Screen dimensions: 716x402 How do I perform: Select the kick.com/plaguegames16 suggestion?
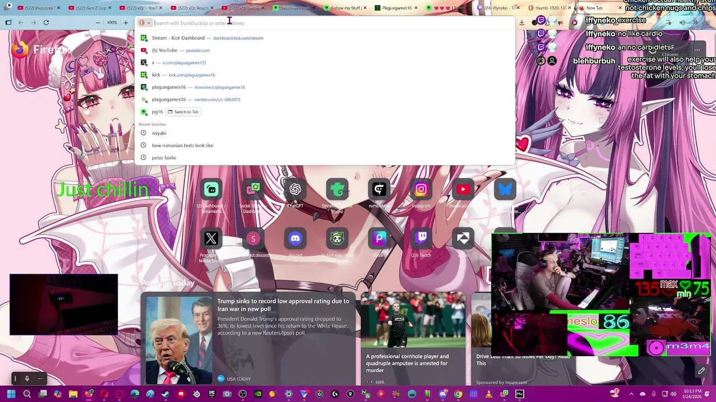[324, 75]
